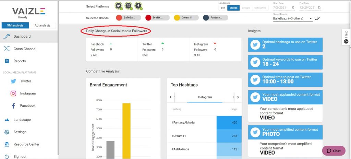Click the Facebook followers 2.6K value
The image size is (351, 159).
94,55
